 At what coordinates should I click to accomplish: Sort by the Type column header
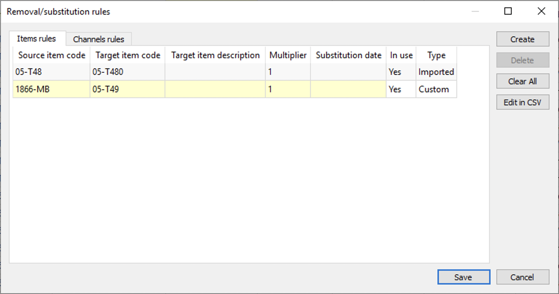point(436,55)
